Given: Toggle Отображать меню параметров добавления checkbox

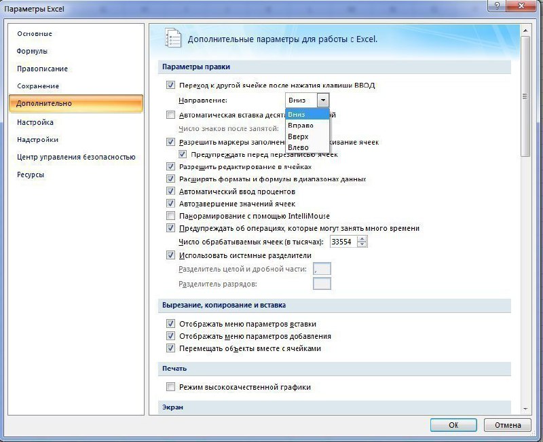Looking at the screenshot, I should [x=170, y=336].
